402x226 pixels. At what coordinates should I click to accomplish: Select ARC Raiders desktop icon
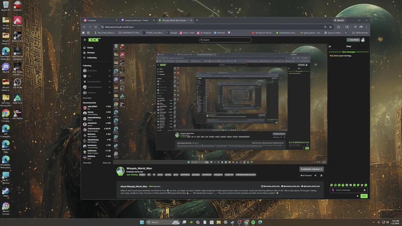pos(17,114)
